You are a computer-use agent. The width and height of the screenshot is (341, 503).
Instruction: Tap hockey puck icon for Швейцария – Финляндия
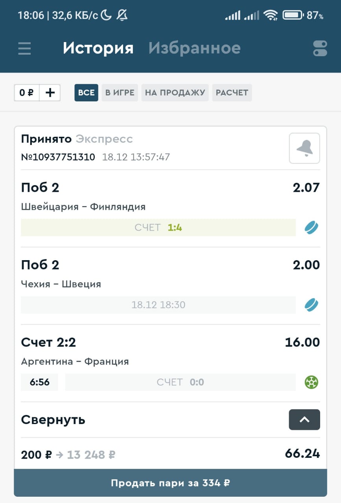point(312,228)
